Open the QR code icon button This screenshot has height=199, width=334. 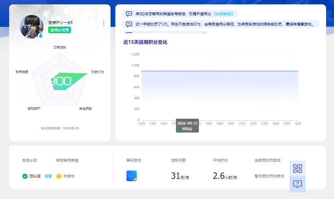coord(298,169)
